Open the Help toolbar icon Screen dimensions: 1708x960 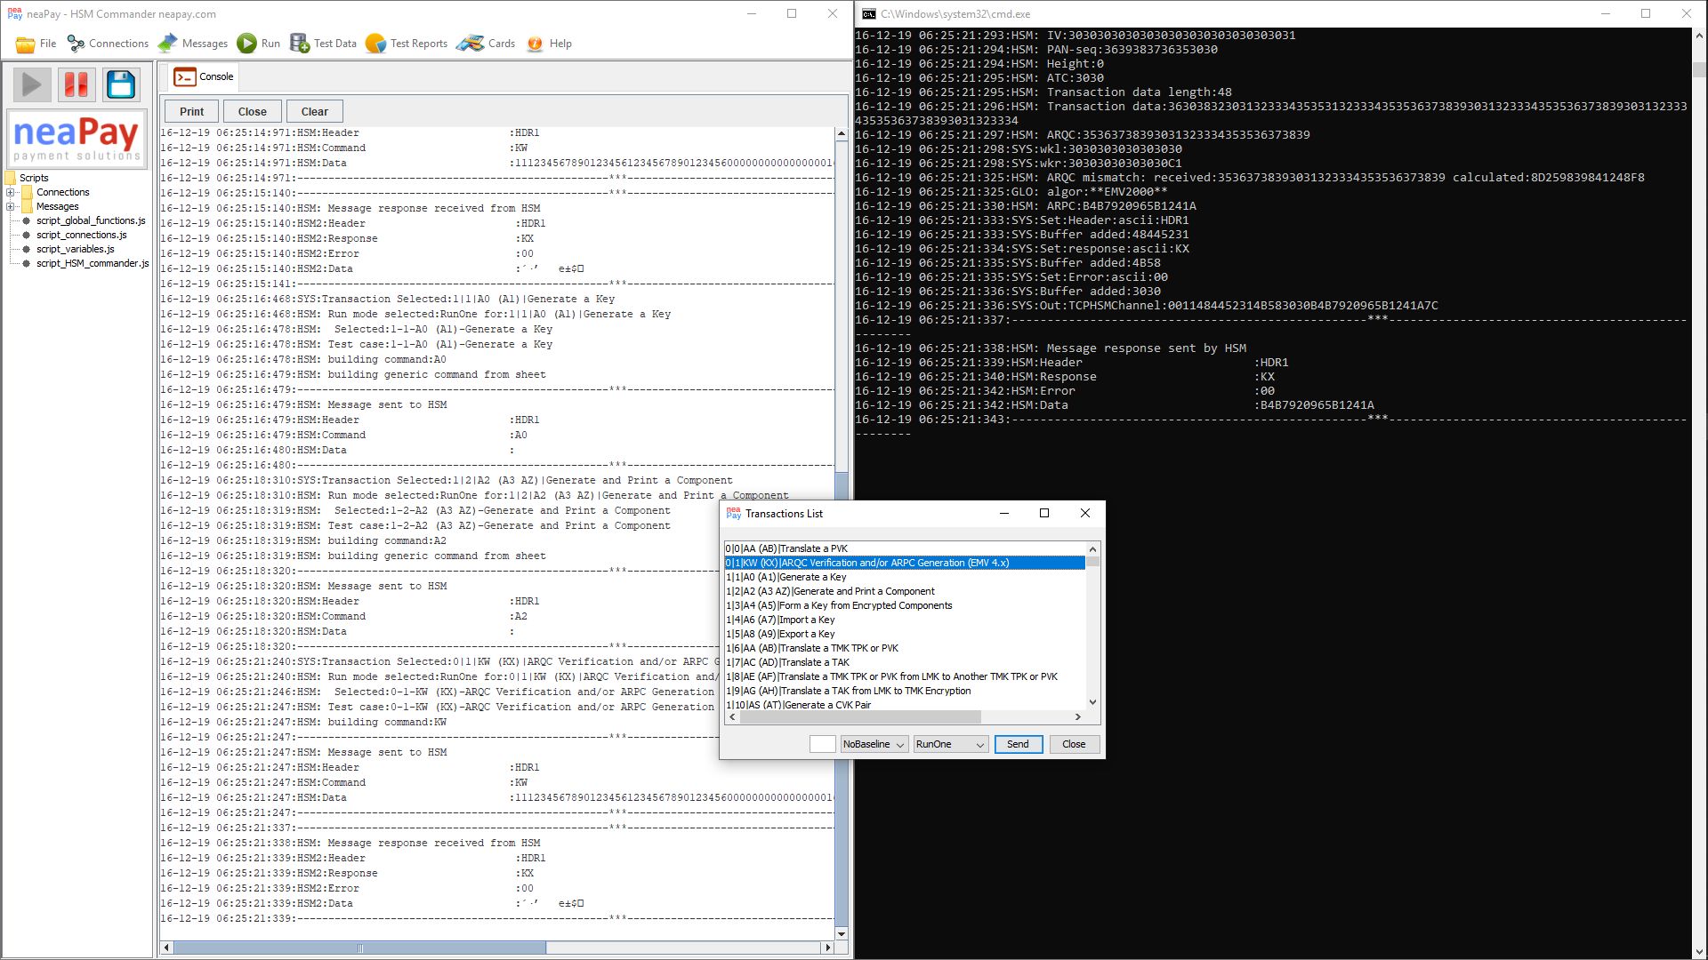[x=535, y=44]
